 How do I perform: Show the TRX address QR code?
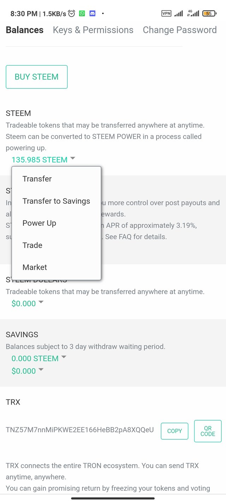point(208,431)
